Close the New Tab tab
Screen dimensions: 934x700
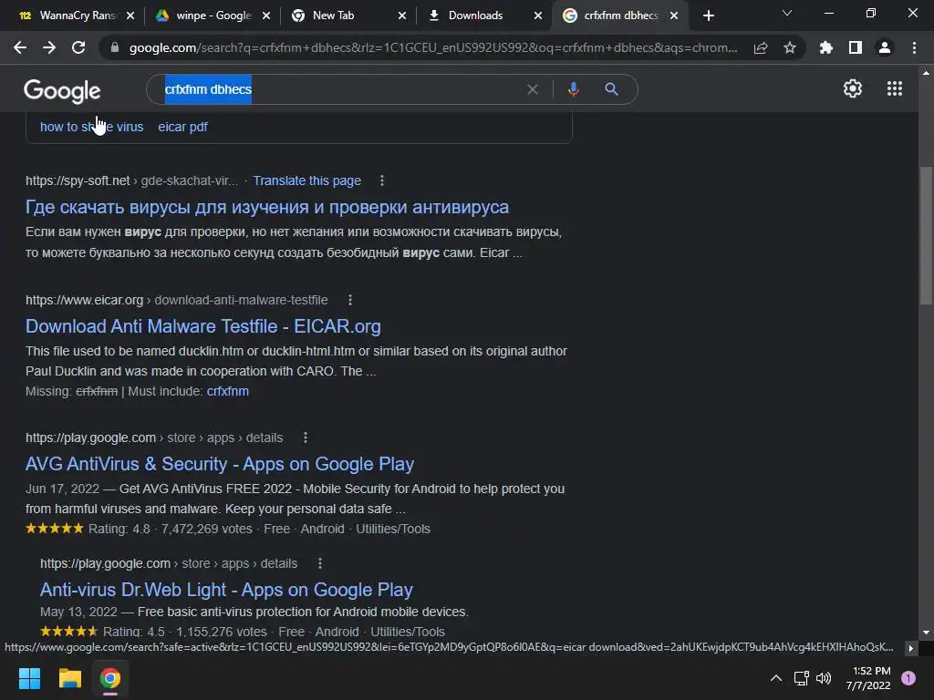(402, 15)
